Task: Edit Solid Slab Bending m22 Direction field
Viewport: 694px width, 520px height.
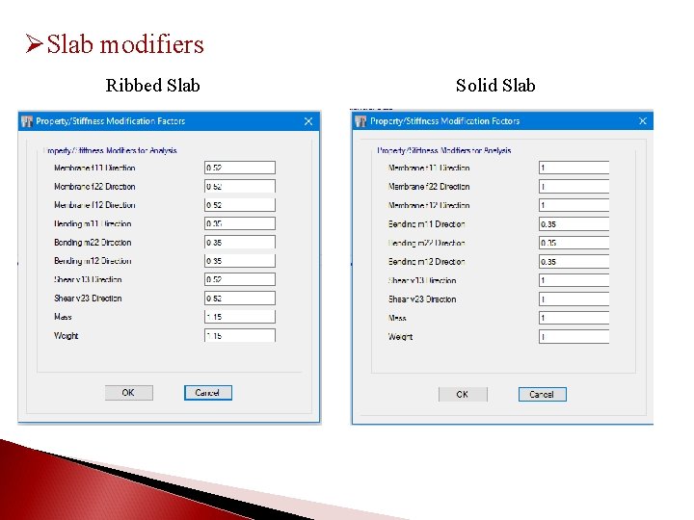Action: [574, 243]
